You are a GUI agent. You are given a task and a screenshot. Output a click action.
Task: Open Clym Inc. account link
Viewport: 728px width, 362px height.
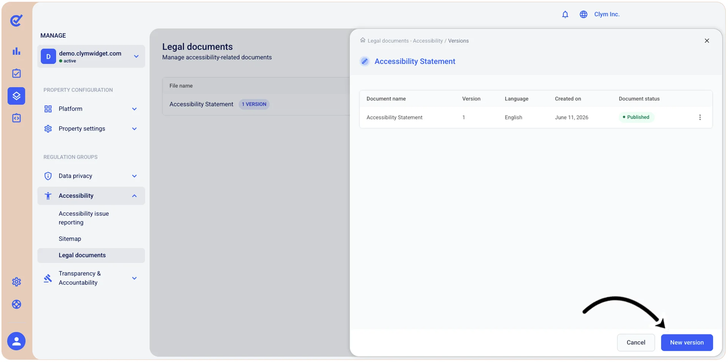pos(607,14)
